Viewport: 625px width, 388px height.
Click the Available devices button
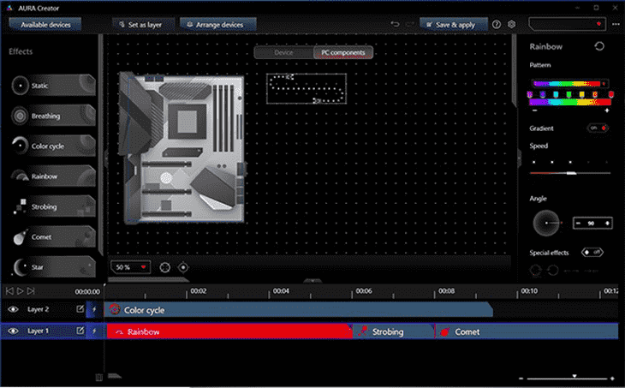pyautogui.click(x=45, y=25)
